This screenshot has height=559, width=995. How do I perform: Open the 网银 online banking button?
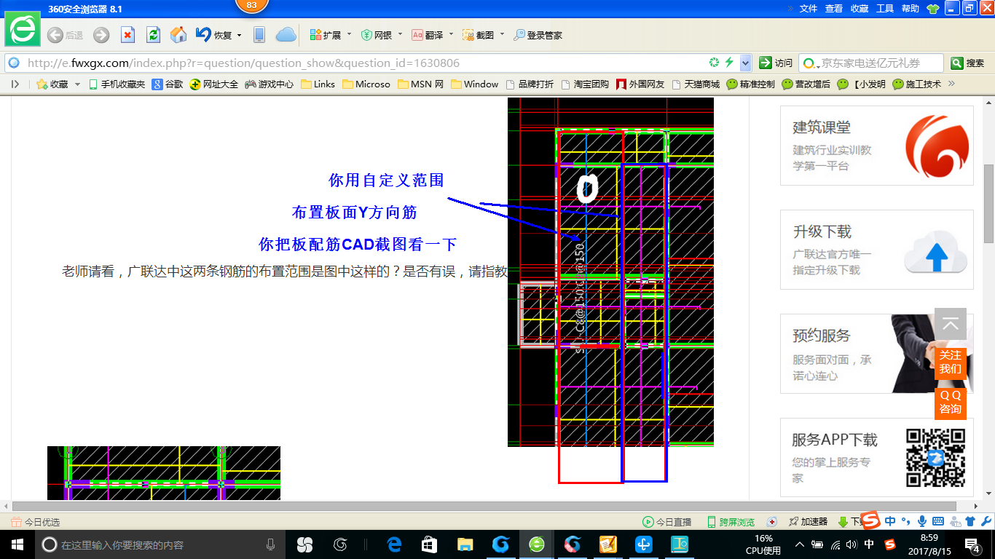pyautogui.click(x=376, y=35)
